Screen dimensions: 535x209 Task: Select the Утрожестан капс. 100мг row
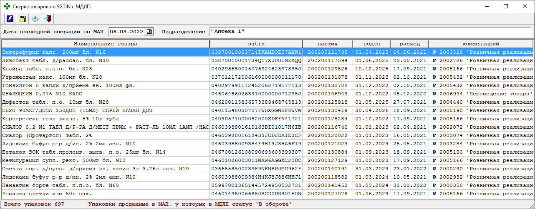tap(105, 77)
